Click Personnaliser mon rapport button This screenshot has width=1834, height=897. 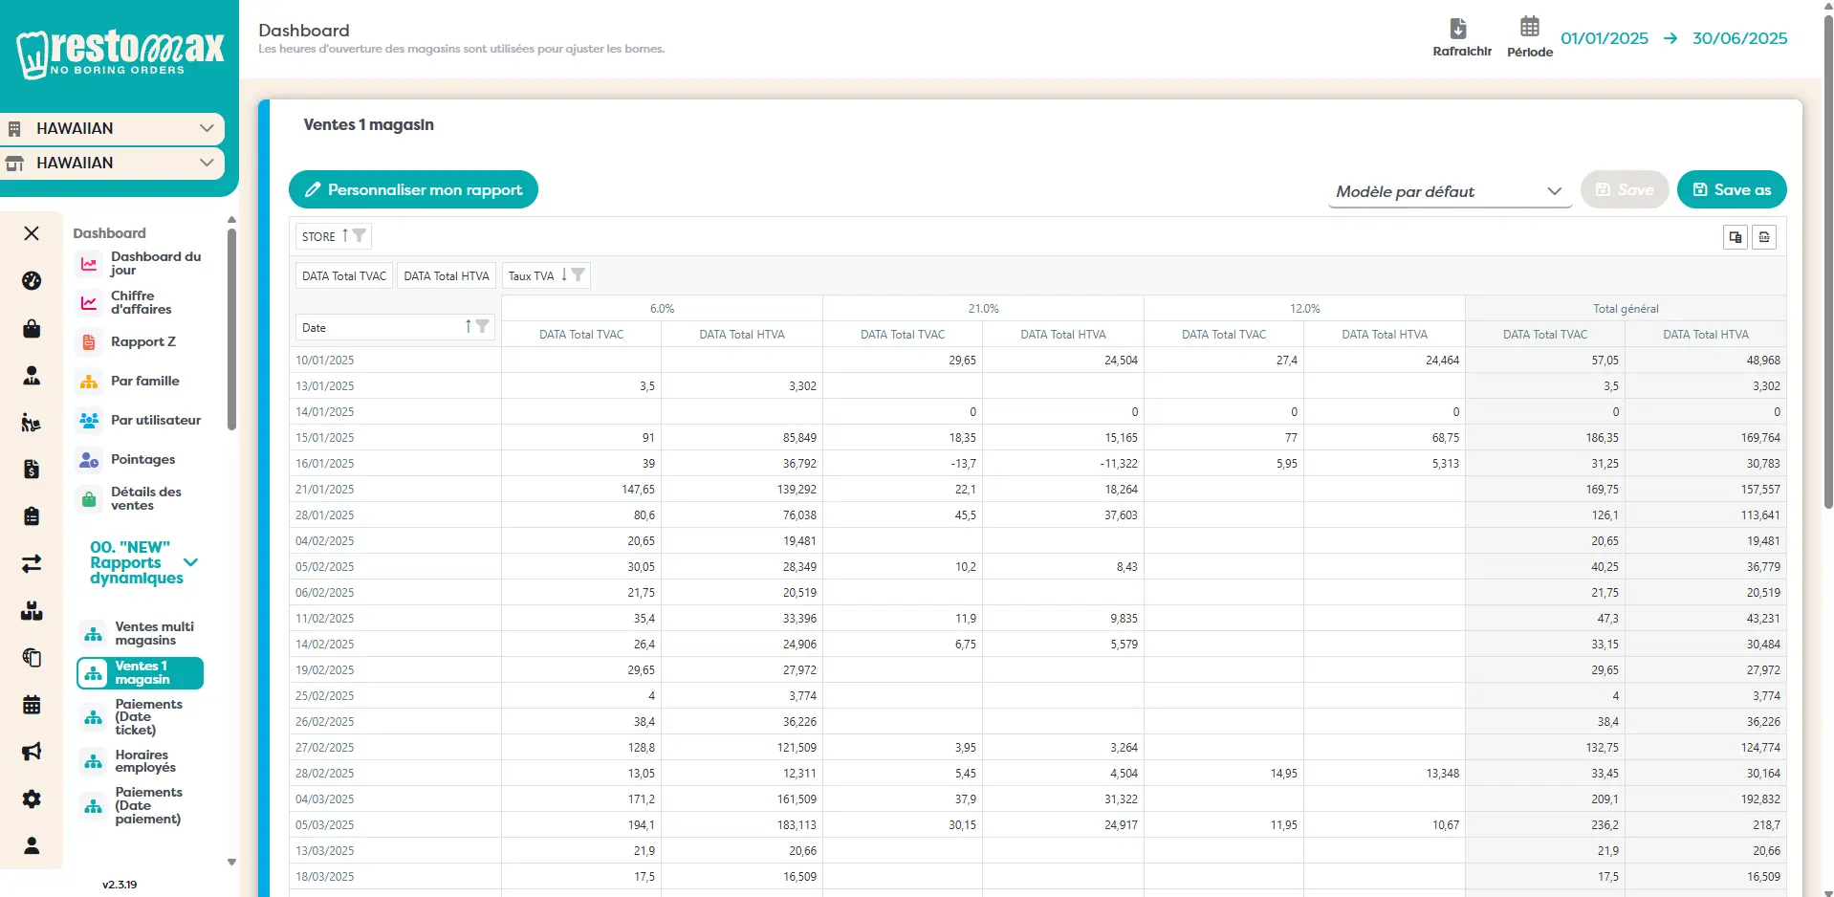pos(413,189)
